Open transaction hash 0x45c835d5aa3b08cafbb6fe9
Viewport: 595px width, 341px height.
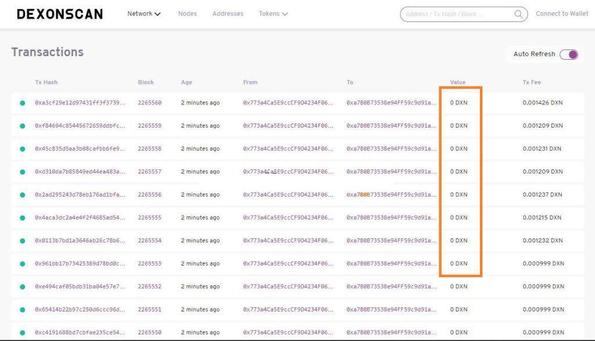pos(80,148)
